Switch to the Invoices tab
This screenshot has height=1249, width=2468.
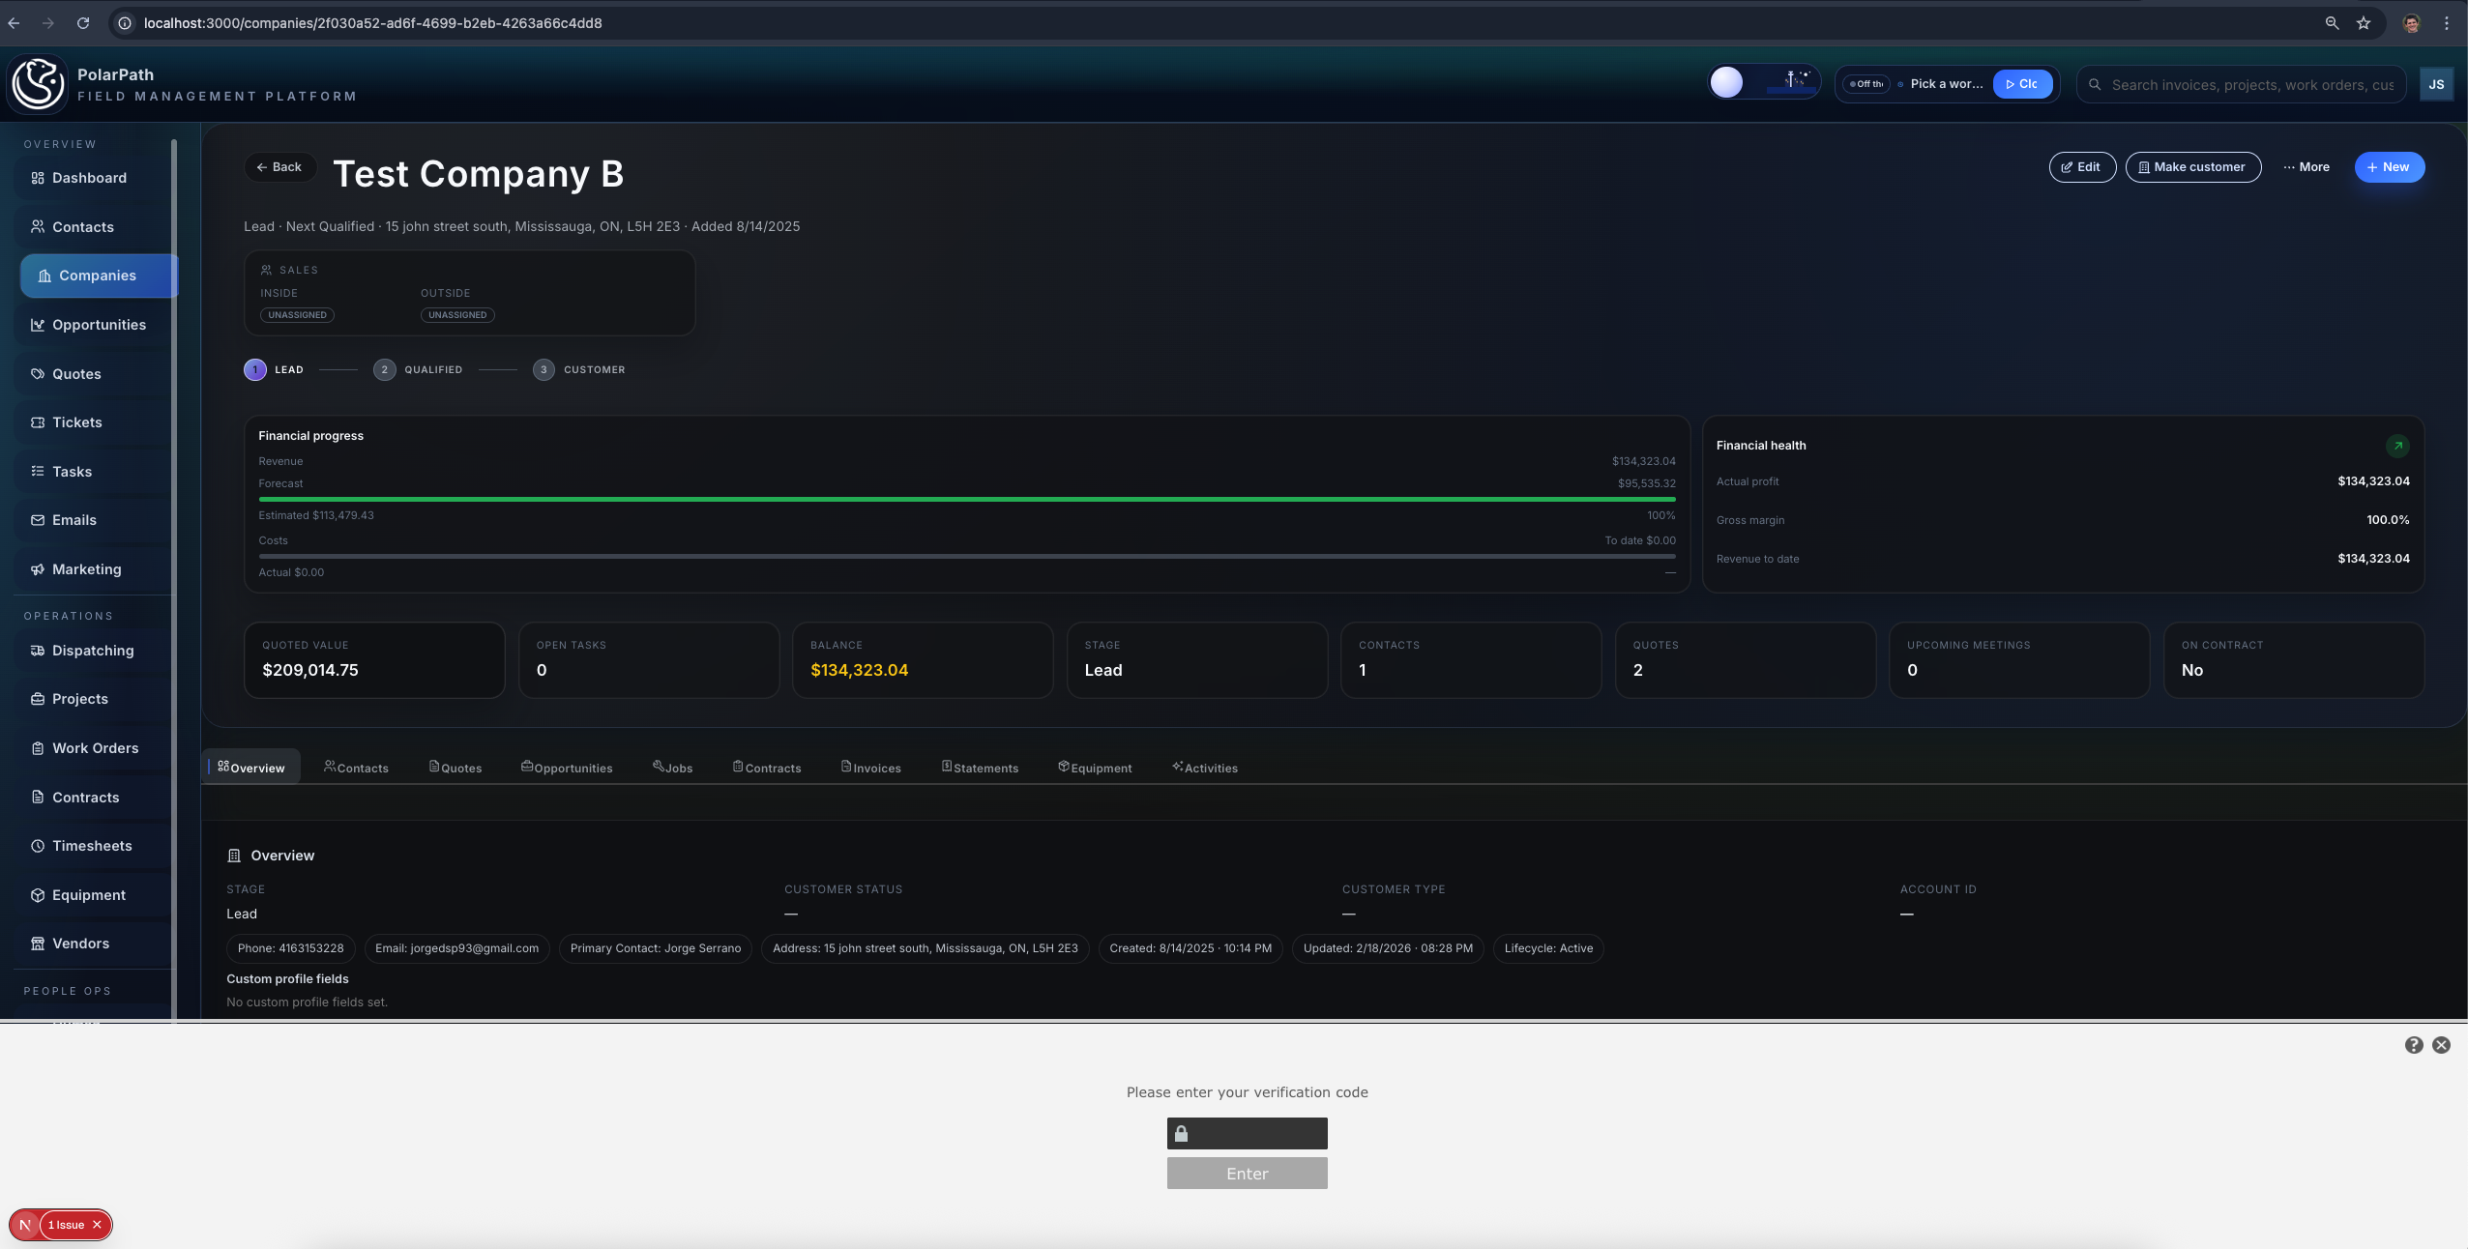[x=869, y=768]
